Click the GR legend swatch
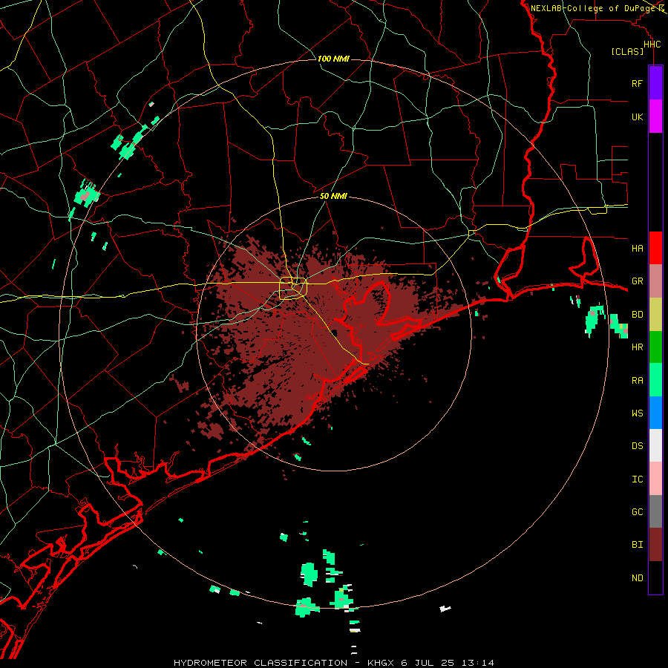Image resolution: width=668 pixels, height=668 pixels. pyautogui.click(x=655, y=281)
